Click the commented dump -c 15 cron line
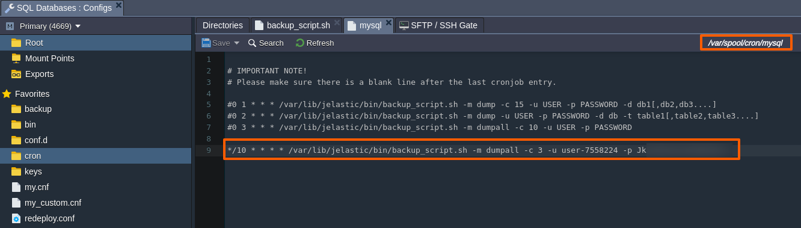The height and width of the screenshot is (228, 801). pos(471,105)
